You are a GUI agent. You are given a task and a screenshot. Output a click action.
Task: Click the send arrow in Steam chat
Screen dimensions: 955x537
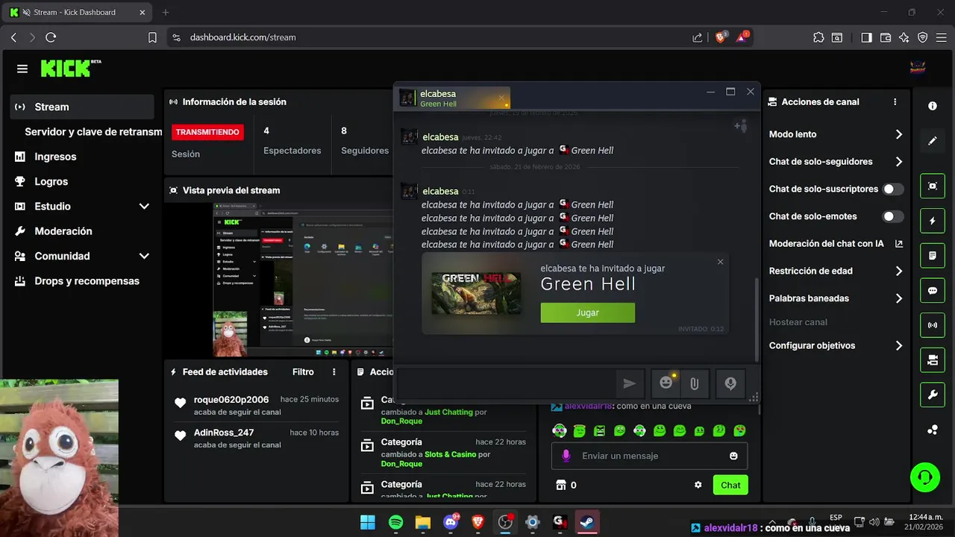click(630, 383)
